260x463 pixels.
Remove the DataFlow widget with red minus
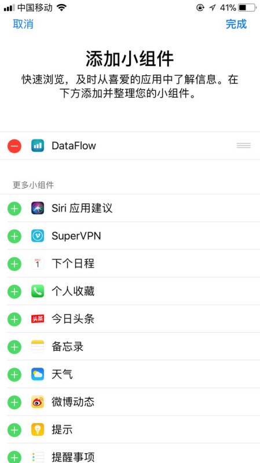[x=14, y=146]
